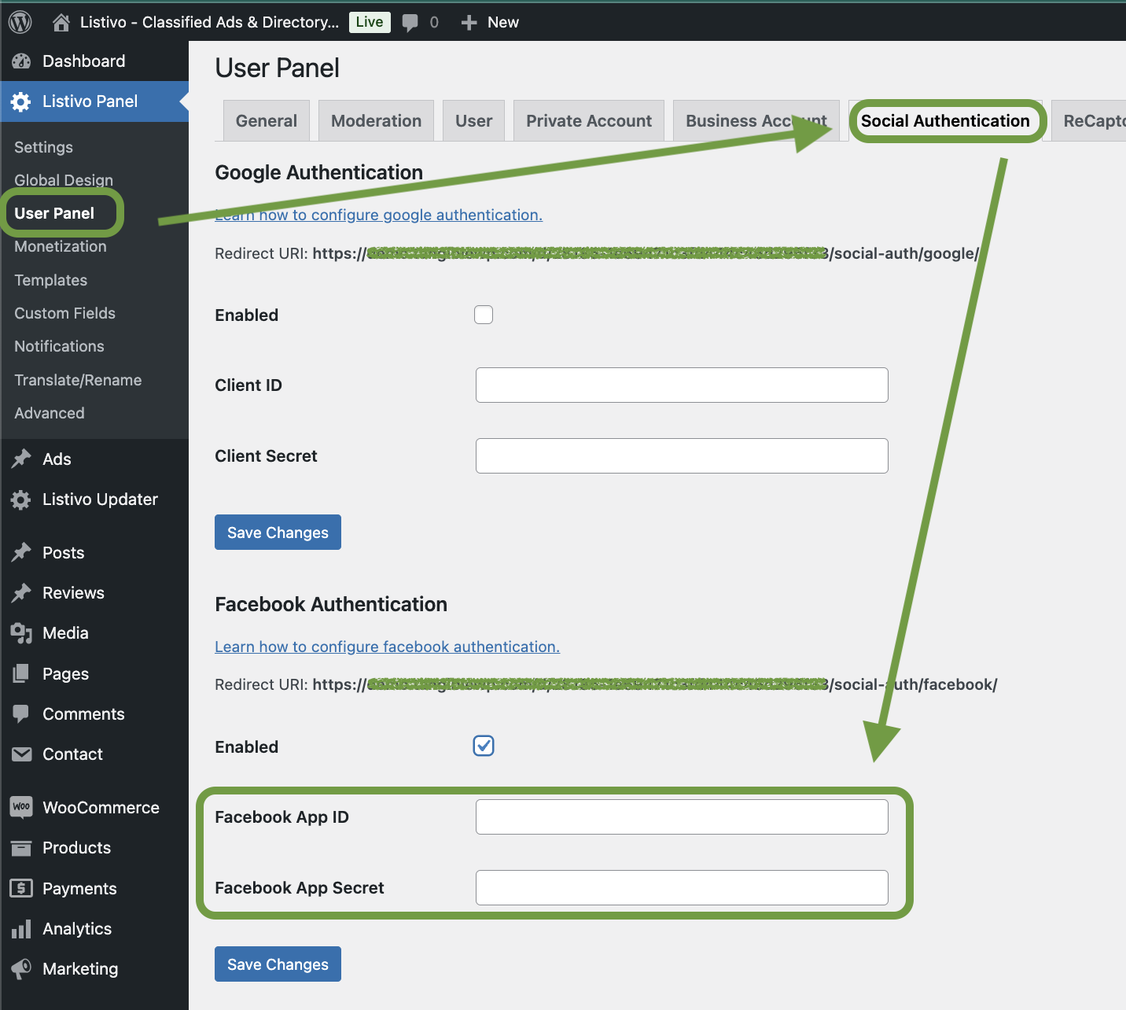Click the Posts pin icon

pyautogui.click(x=21, y=553)
